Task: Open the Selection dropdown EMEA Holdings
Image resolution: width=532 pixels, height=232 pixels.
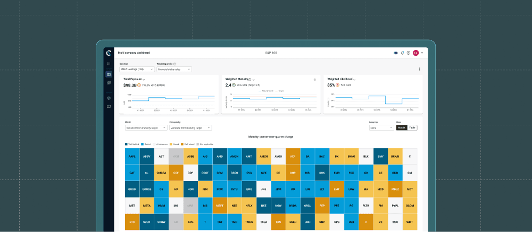Action: pyautogui.click(x=137, y=70)
